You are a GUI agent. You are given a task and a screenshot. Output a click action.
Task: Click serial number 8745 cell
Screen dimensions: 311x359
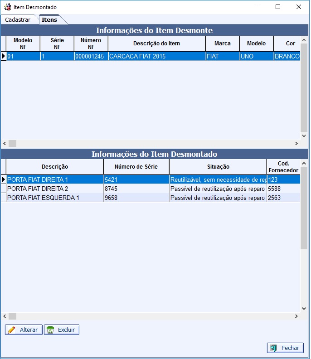point(136,189)
